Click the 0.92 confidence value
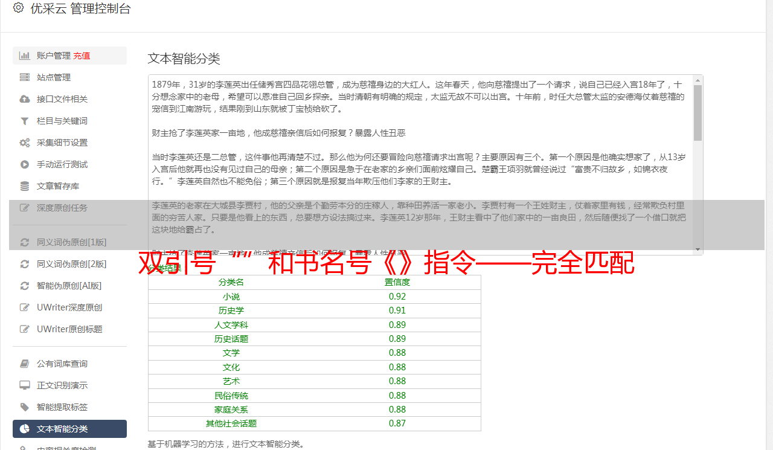The image size is (773, 450). pos(397,297)
